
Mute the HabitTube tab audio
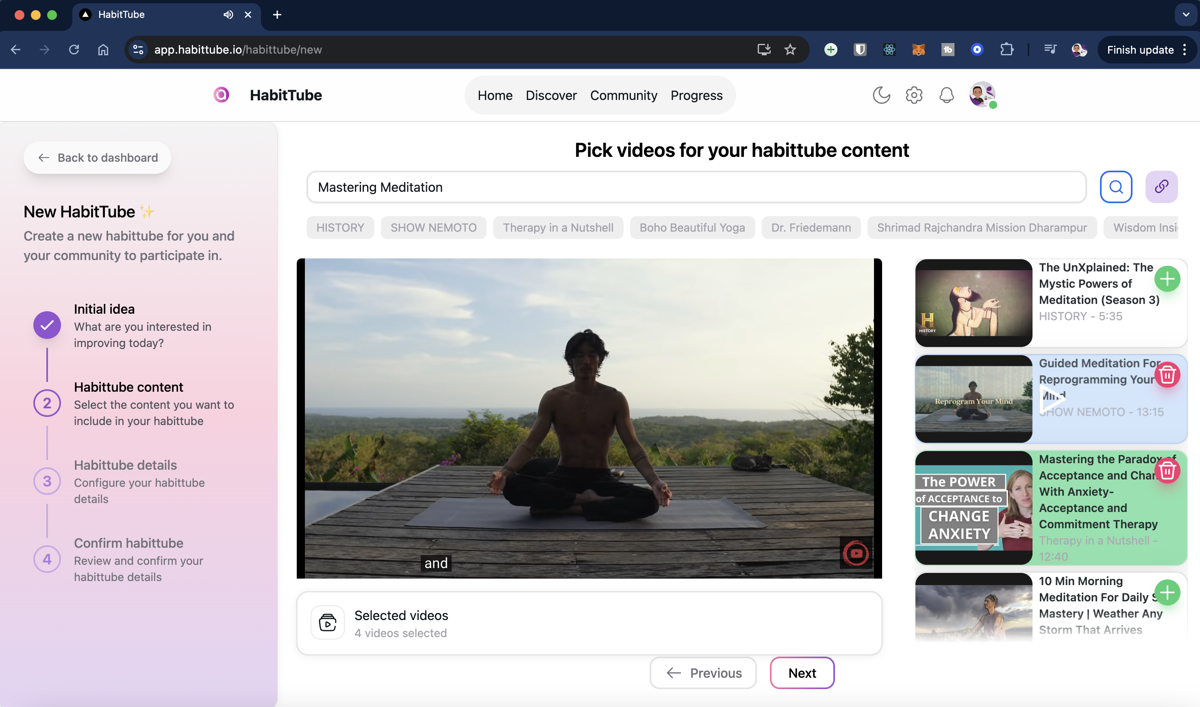click(x=228, y=14)
